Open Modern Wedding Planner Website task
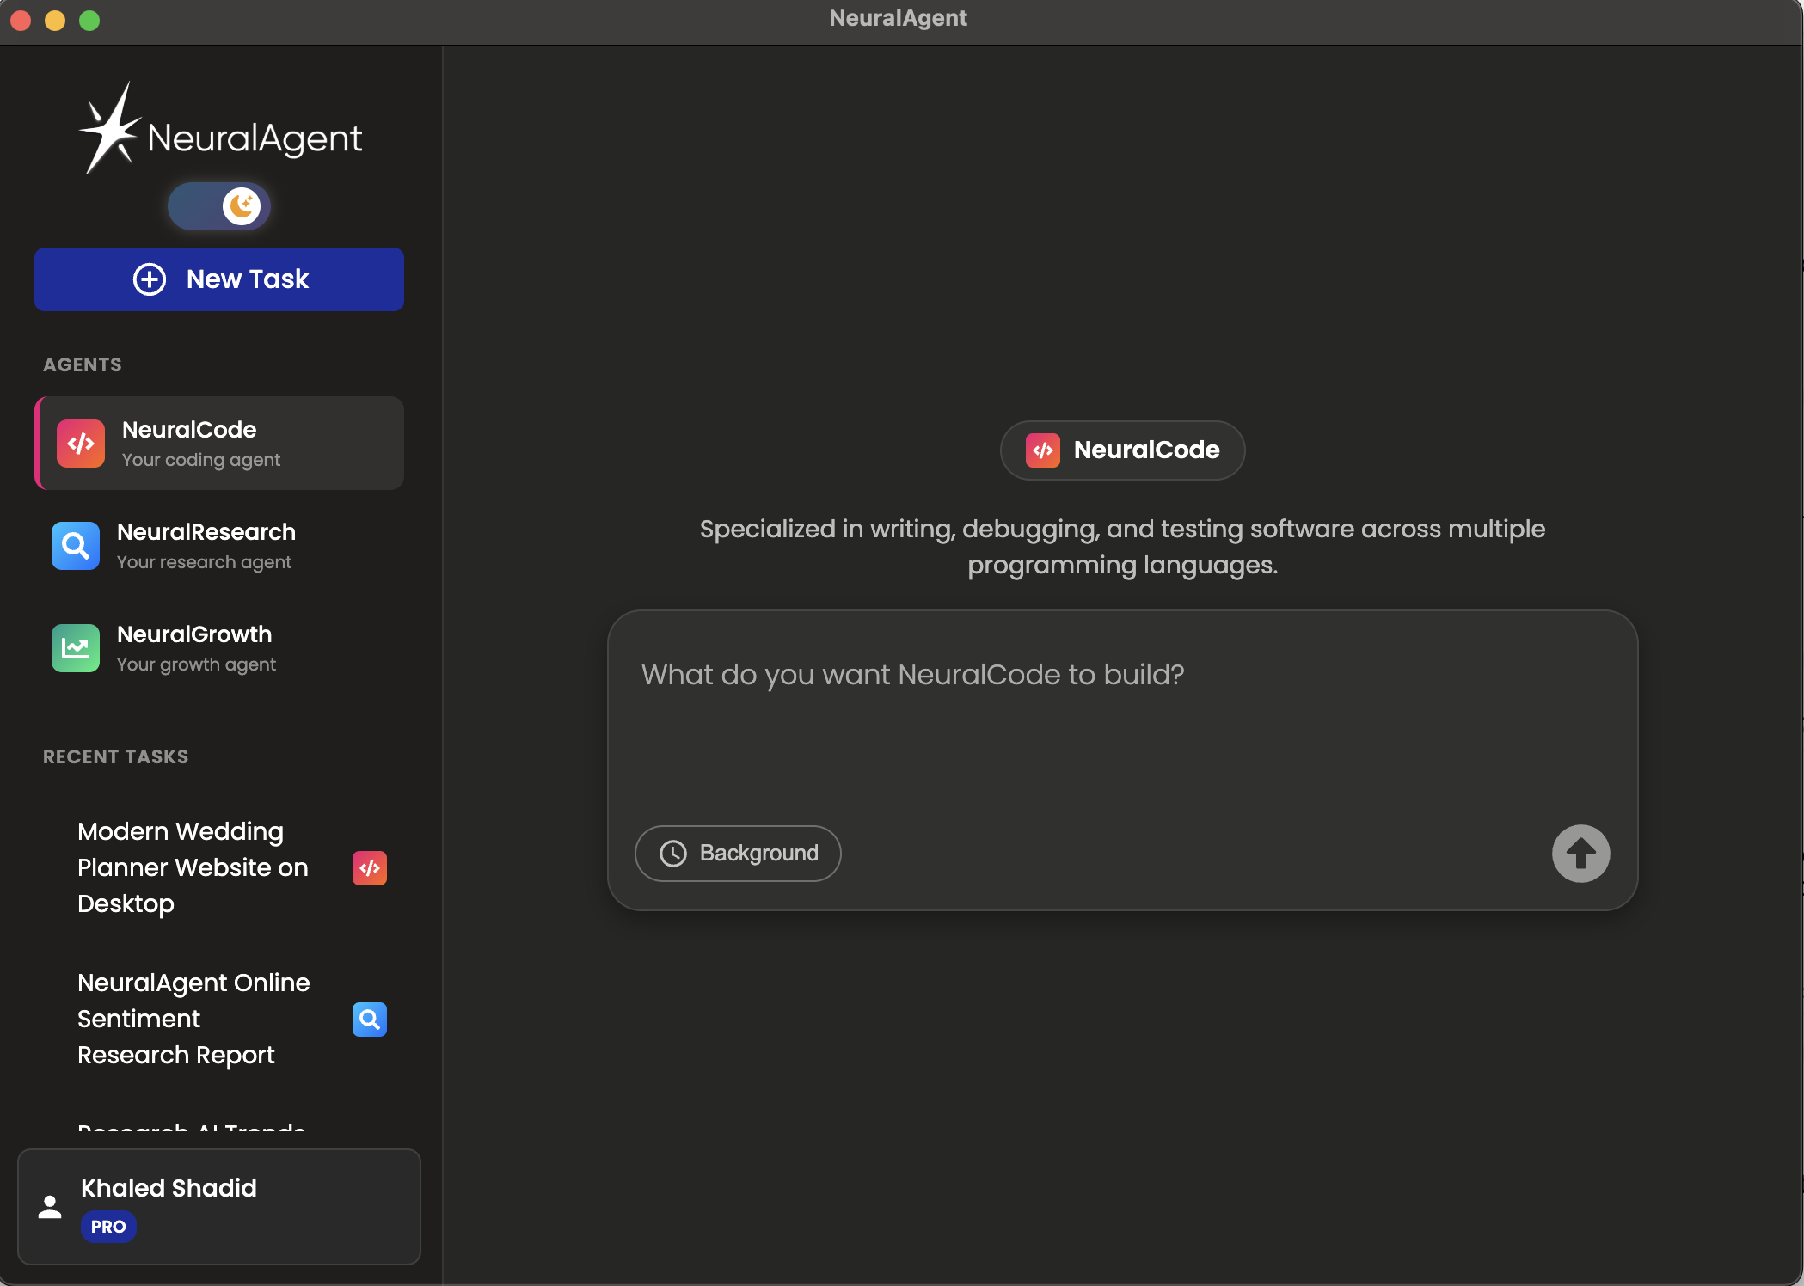Viewport: 1804px width, 1286px height. pos(193,867)
